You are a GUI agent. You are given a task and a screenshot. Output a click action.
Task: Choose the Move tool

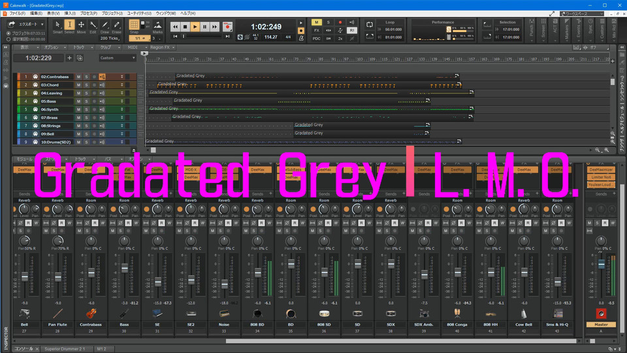(x=81, y=25)
